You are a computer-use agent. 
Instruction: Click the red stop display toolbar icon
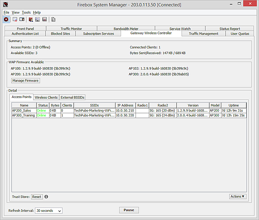tap(6, 19)
